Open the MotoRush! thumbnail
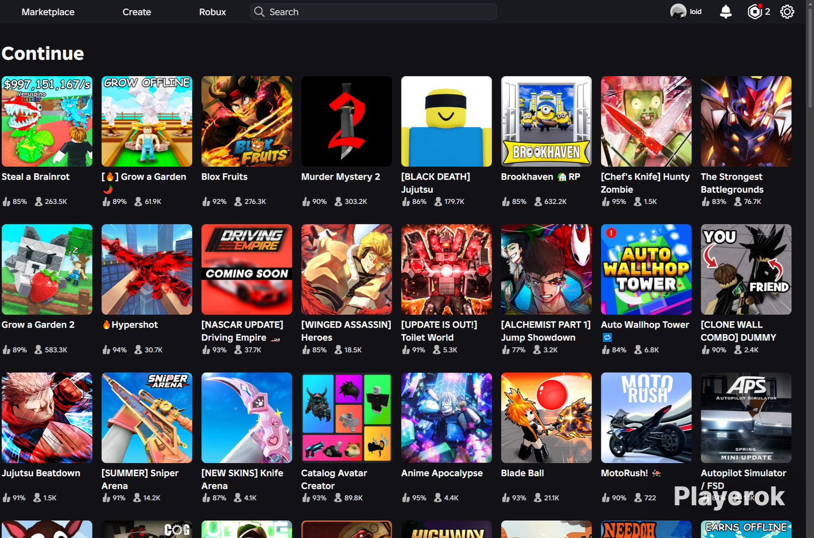This screenshot has width=814, height=538. [x=646, y=417]
